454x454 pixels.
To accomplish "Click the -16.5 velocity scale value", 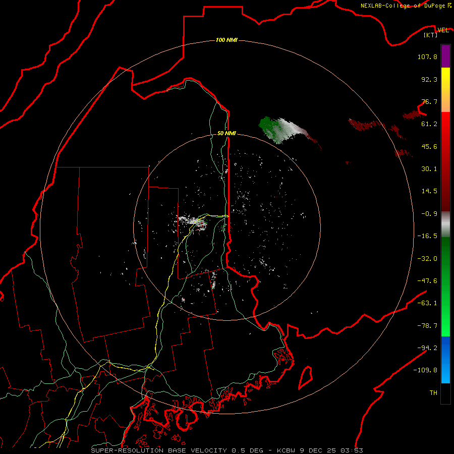I will (x=427, y=236).
